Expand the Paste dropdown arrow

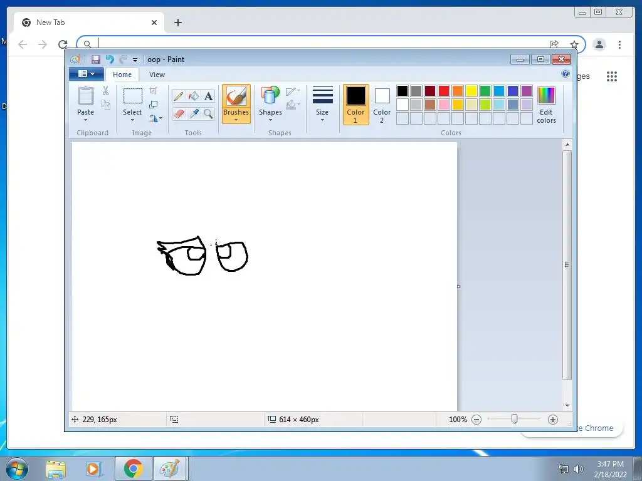85,120
